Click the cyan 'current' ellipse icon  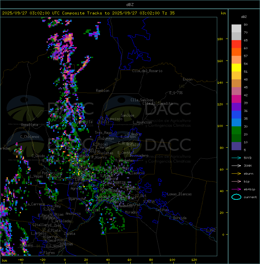[236, 197]
